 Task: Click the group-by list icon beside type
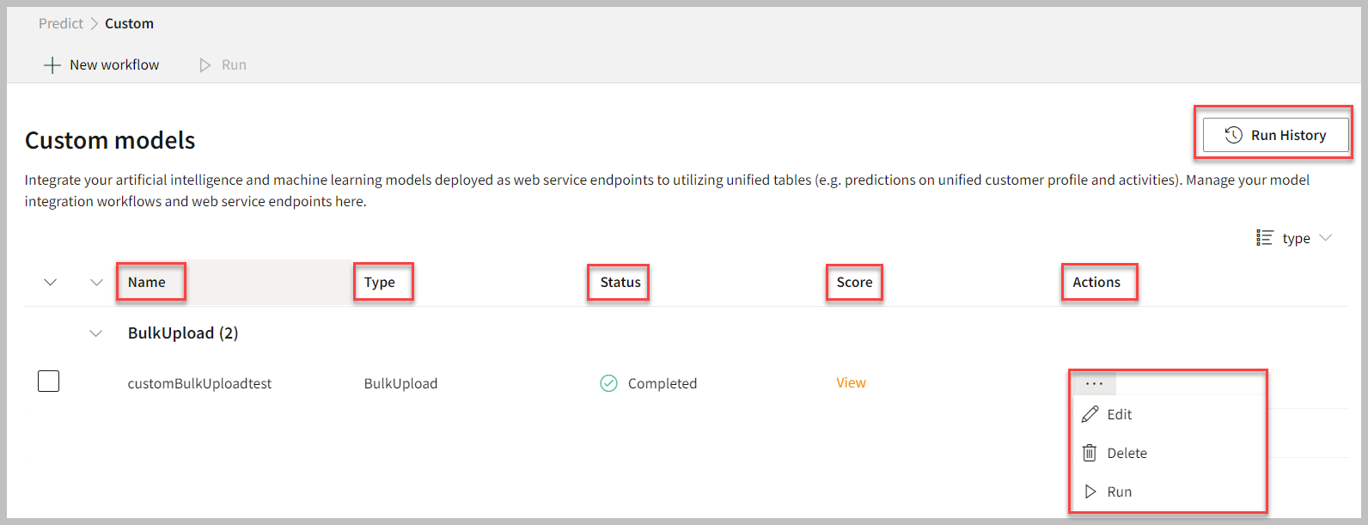coord(1264,238)
